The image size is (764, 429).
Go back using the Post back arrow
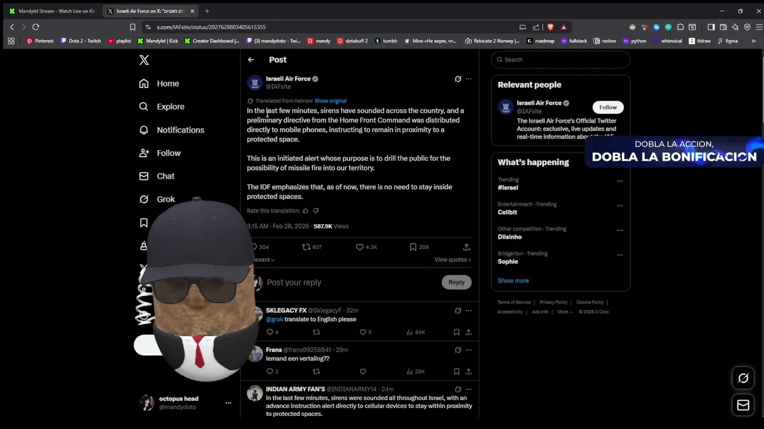[251, 60]
